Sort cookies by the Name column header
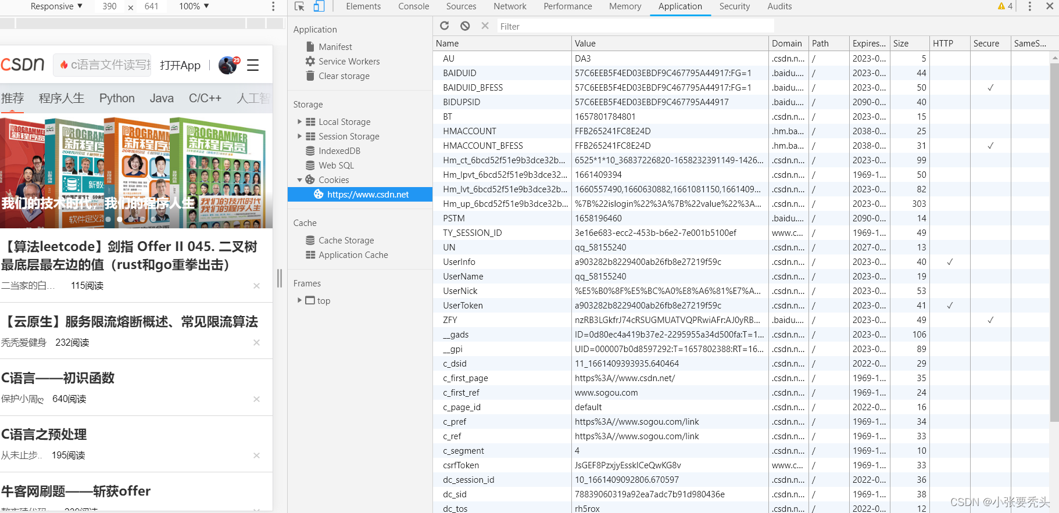Screen dimensions: 1059x513 (x=502, y=44)
